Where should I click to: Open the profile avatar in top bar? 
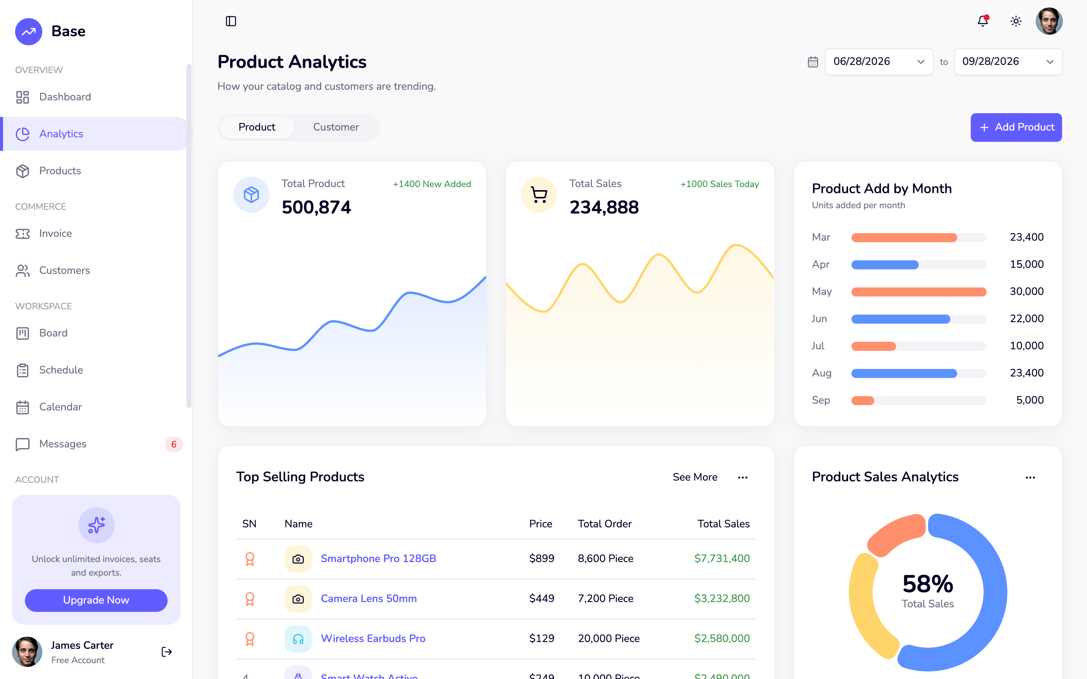pyautogui.click(x=1049, y=21)
